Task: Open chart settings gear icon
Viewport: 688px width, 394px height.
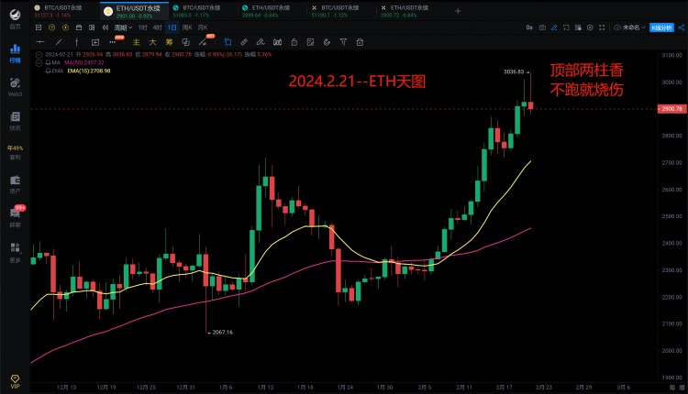Action: [590, 27]
